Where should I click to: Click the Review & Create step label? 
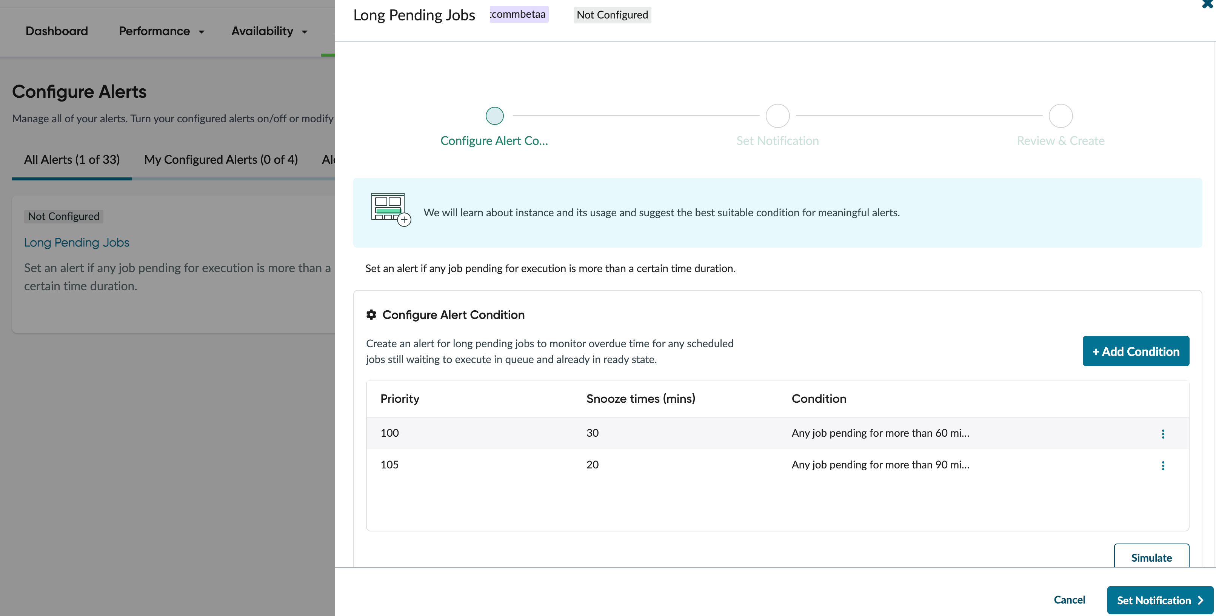click(1061, 141)
